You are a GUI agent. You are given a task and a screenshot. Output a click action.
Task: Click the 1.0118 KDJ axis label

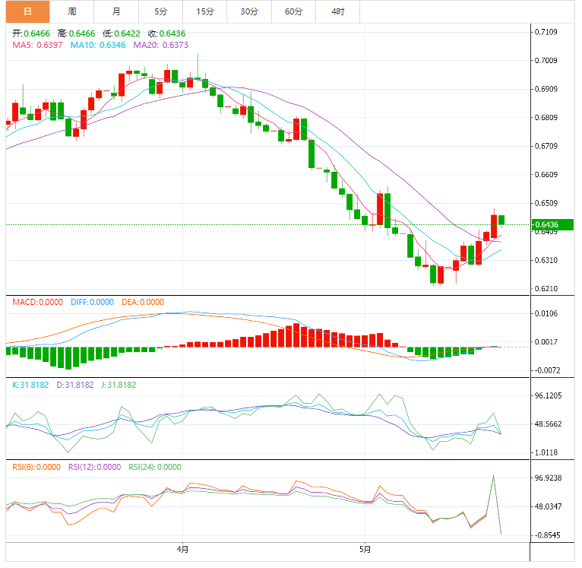(x=546, y=452)
